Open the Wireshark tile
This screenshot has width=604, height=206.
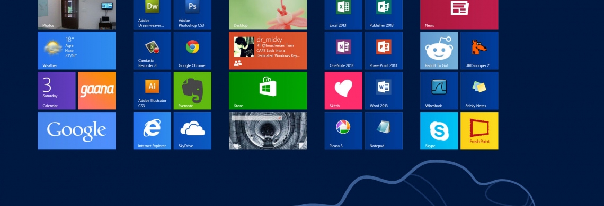(x=439, y=91)
